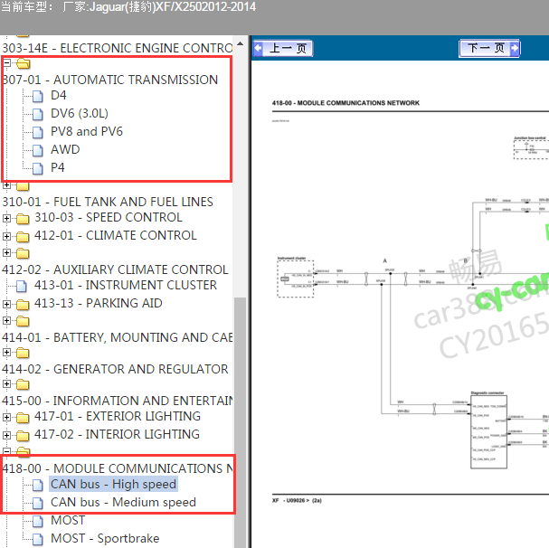The width and height of the screenshot is (549, 548).
Task: Click folder icon for 307-01 Automatic Transmission
Action: coord(24,63)
